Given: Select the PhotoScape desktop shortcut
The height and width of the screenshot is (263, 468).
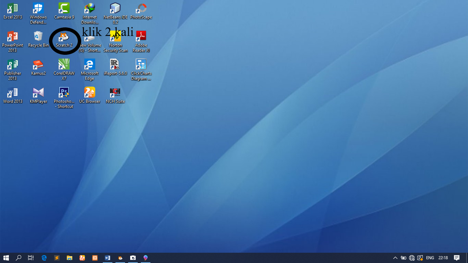Looking at the screenshot, I should coord(141,11).
